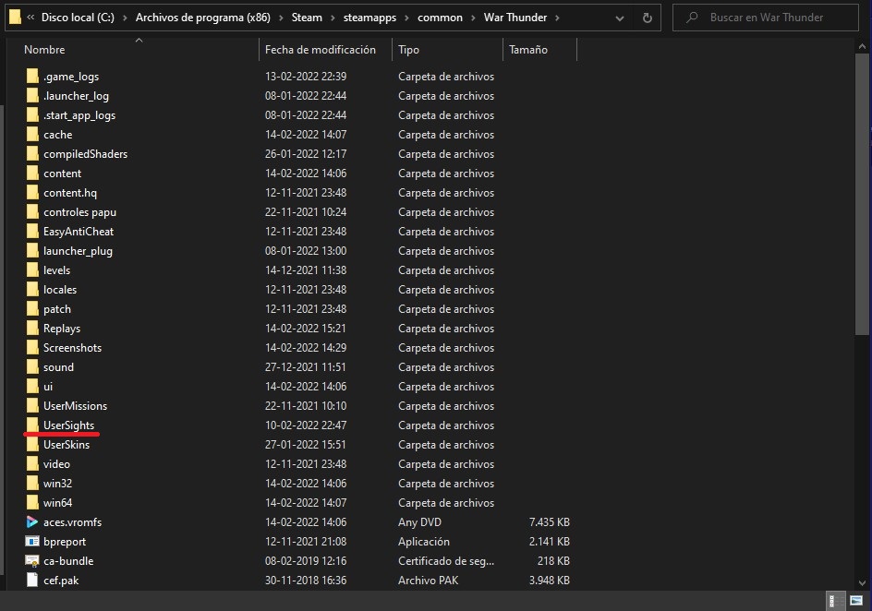Go to Disco local (C:) breadcrumb
The image size is (872, 611).
[78, 18]
